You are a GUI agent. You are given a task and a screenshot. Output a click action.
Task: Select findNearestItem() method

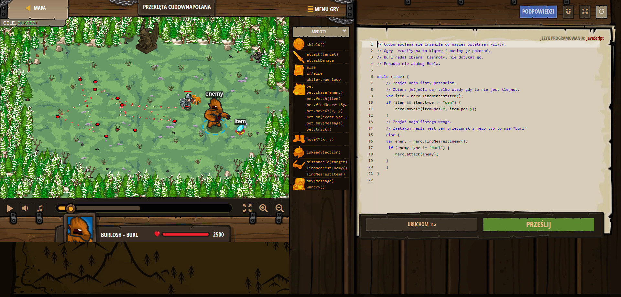point(326,174)
